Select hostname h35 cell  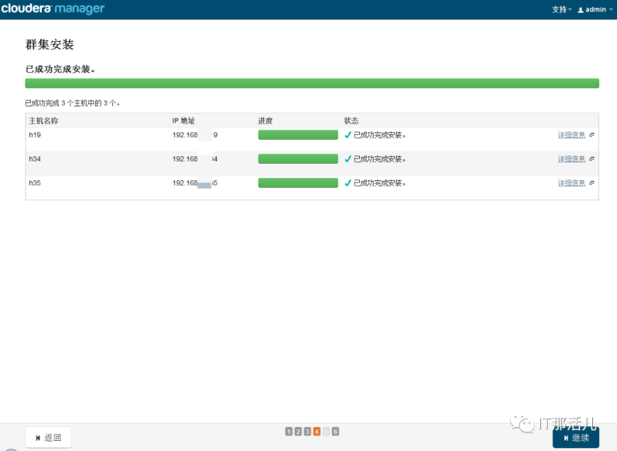tap(35, 183)
